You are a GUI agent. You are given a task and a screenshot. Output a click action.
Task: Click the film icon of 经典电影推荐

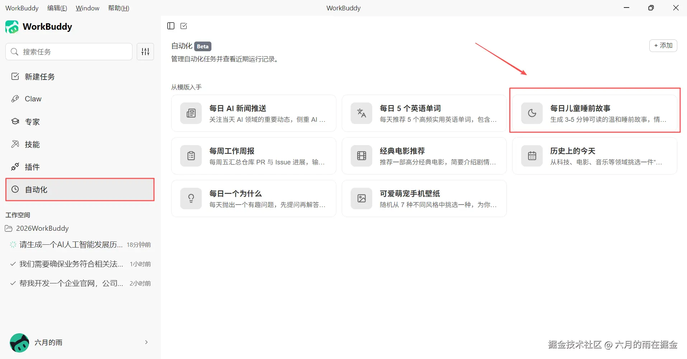coord(361,156)
